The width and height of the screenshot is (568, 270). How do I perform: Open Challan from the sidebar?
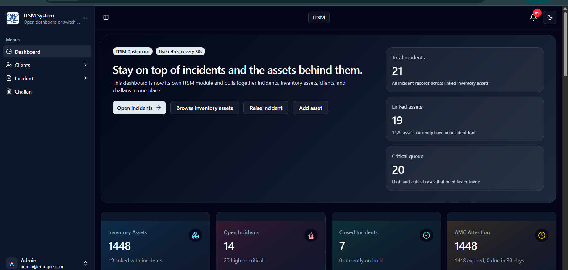[x=47, y=91]
